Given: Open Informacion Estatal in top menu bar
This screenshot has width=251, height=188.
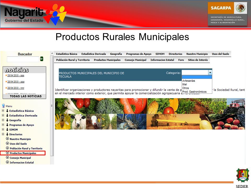Looking at the screenshot, I should click(162, 60).
